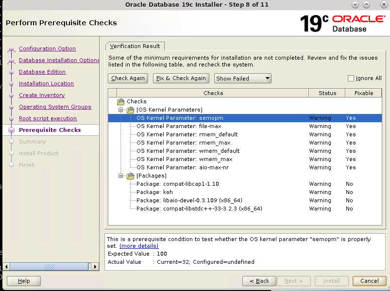
Task: Collapse the Packages tree node
Action: point(120,176)
